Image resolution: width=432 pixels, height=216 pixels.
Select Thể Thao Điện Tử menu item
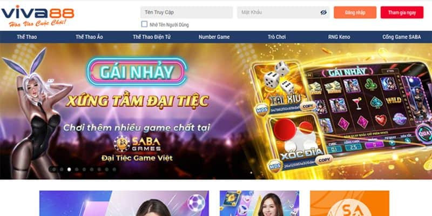(x=151, y=37)
